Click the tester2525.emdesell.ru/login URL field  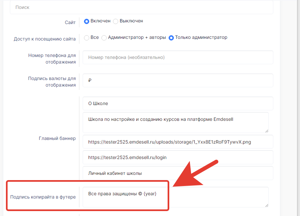[x=178, y=157]
